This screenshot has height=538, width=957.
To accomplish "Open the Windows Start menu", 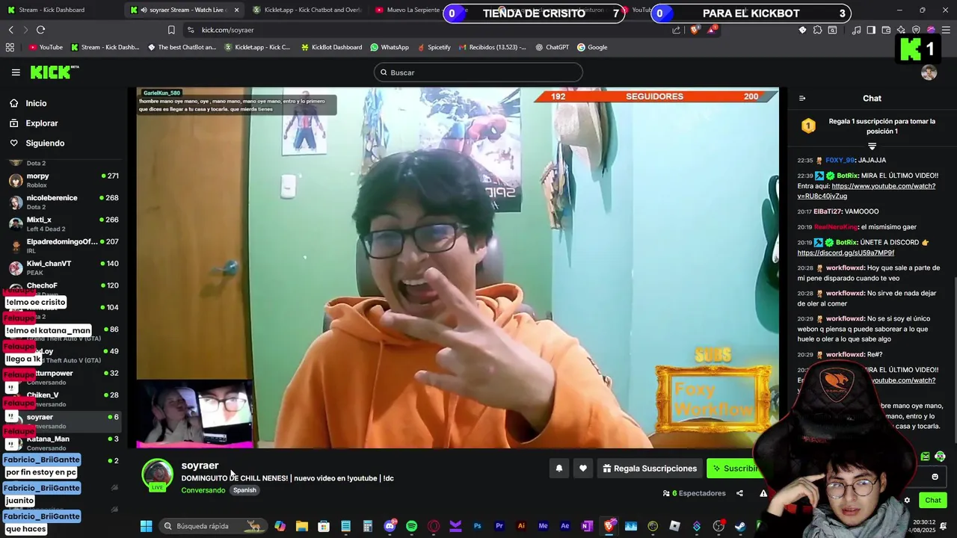I will (146, 526).
